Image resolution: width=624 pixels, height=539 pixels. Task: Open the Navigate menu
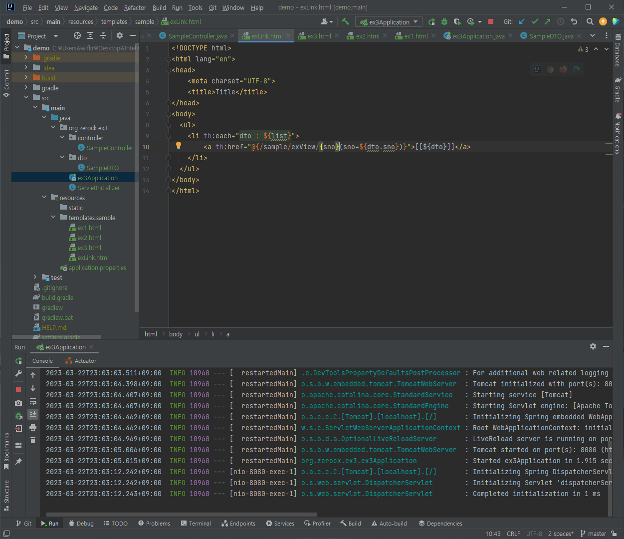[x=86, y=7]
